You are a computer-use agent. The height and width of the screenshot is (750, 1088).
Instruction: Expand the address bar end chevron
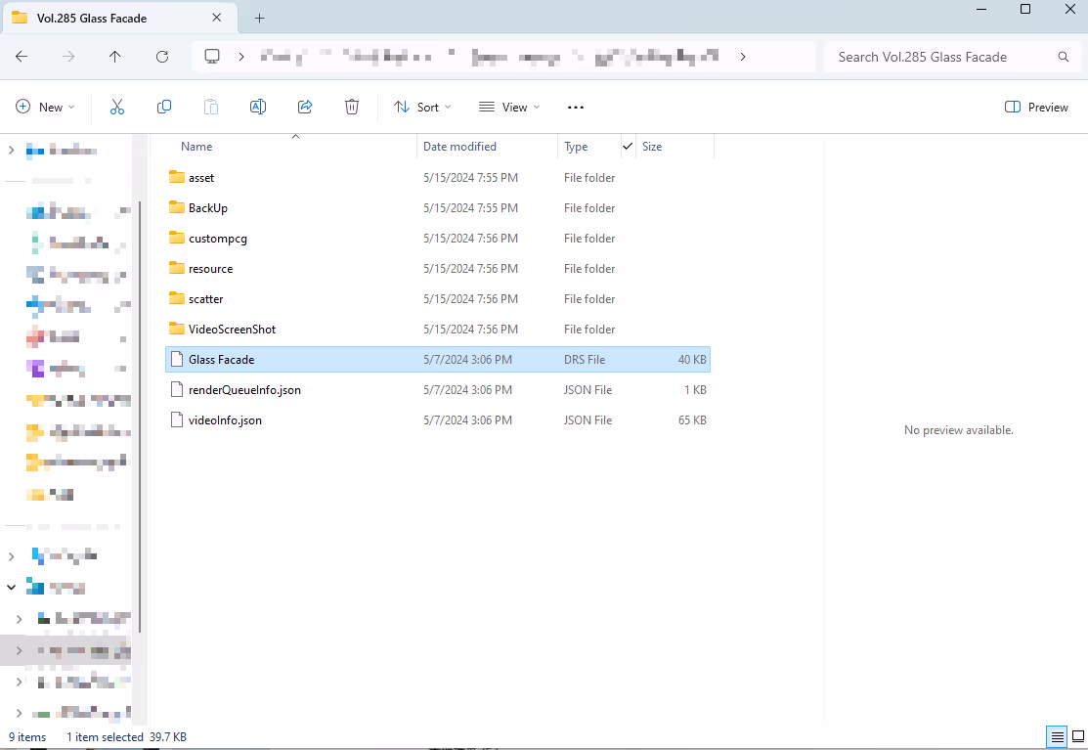click(743, 57)
